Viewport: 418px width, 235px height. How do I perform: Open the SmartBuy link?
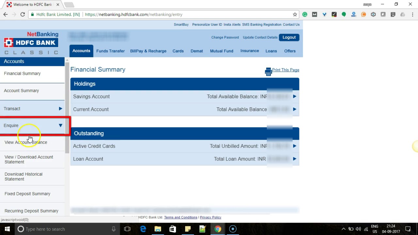coord(181,24)
